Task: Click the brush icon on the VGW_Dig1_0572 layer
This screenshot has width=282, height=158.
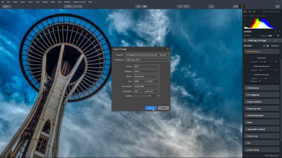Action: 276,41
